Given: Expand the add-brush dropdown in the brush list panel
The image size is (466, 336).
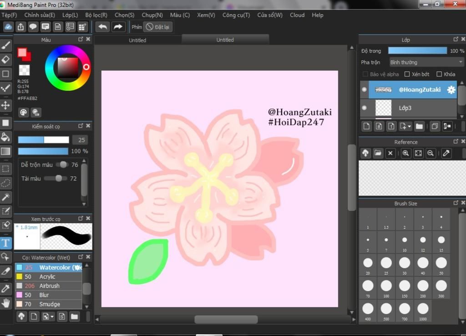Looking at the screenshot, I should coord(52,317).
